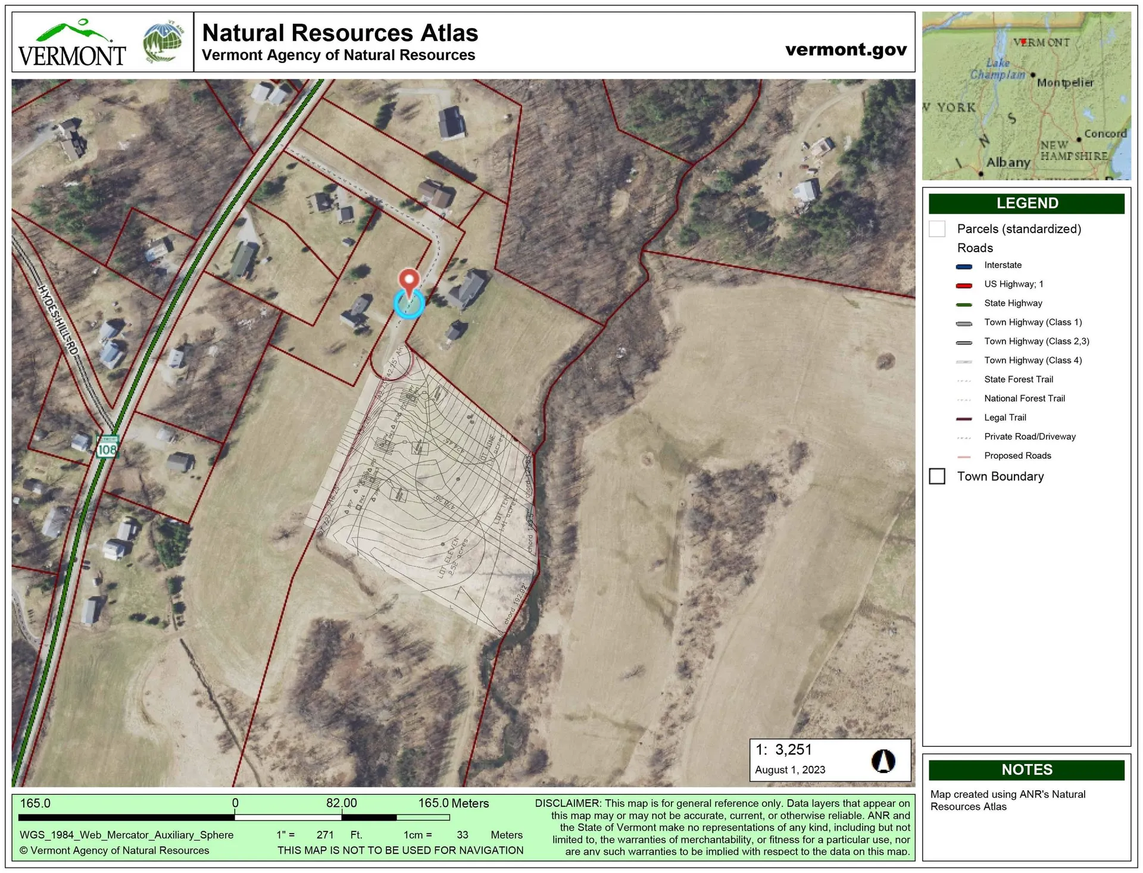Click the State Highway green line symbol
The width and height of the screenshot is (1143, 873).
[964, 304]
